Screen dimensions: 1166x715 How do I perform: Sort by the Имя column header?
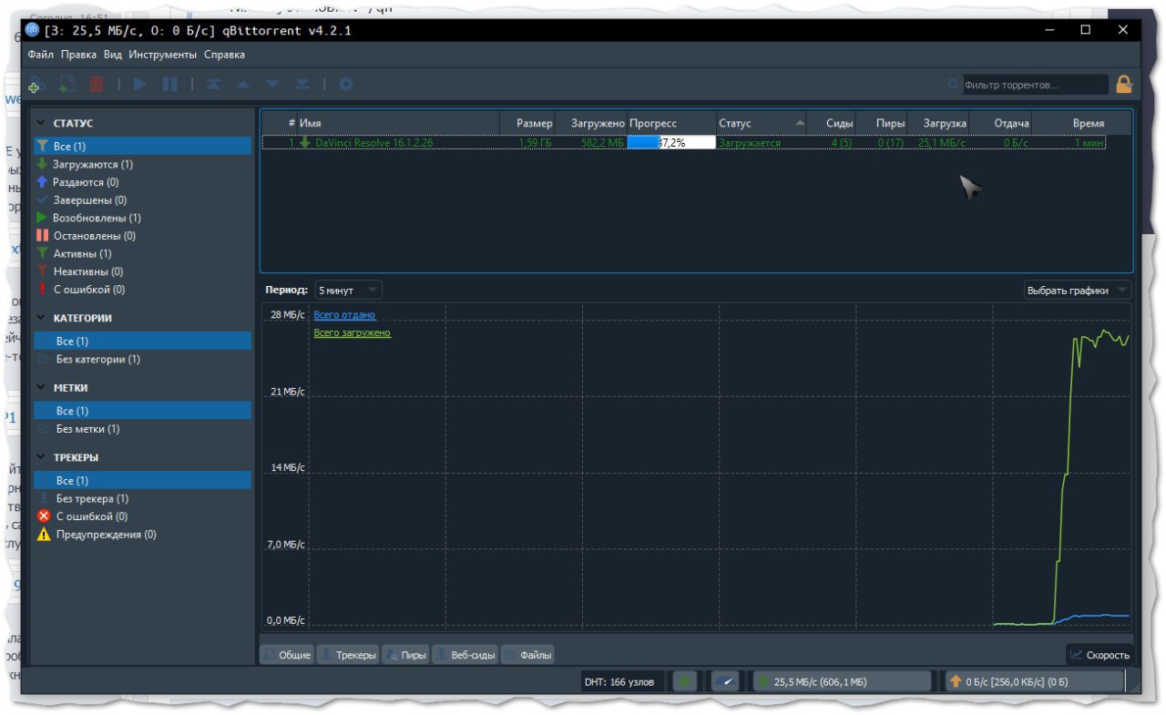(x=400, y=123)
